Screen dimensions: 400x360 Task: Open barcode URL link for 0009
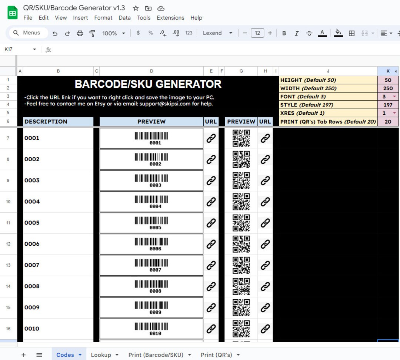pos(211,307)
